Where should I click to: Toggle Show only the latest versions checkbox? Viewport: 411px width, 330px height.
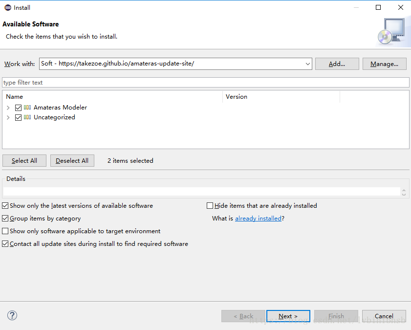5,206
